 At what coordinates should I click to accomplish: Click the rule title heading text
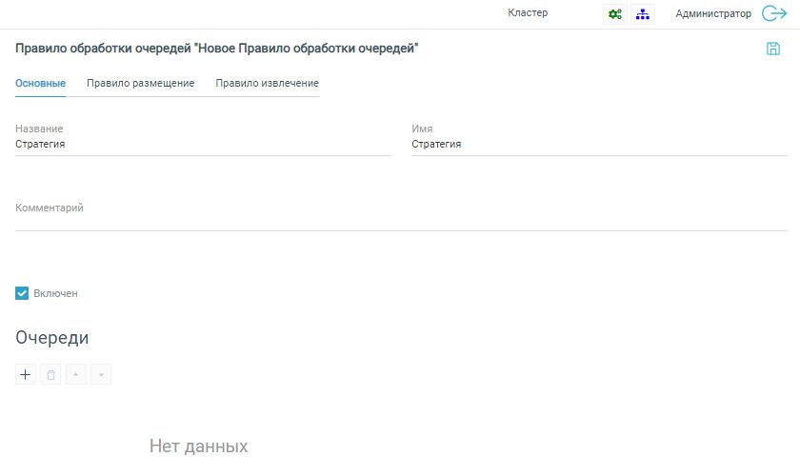click(x=217, y=48)
